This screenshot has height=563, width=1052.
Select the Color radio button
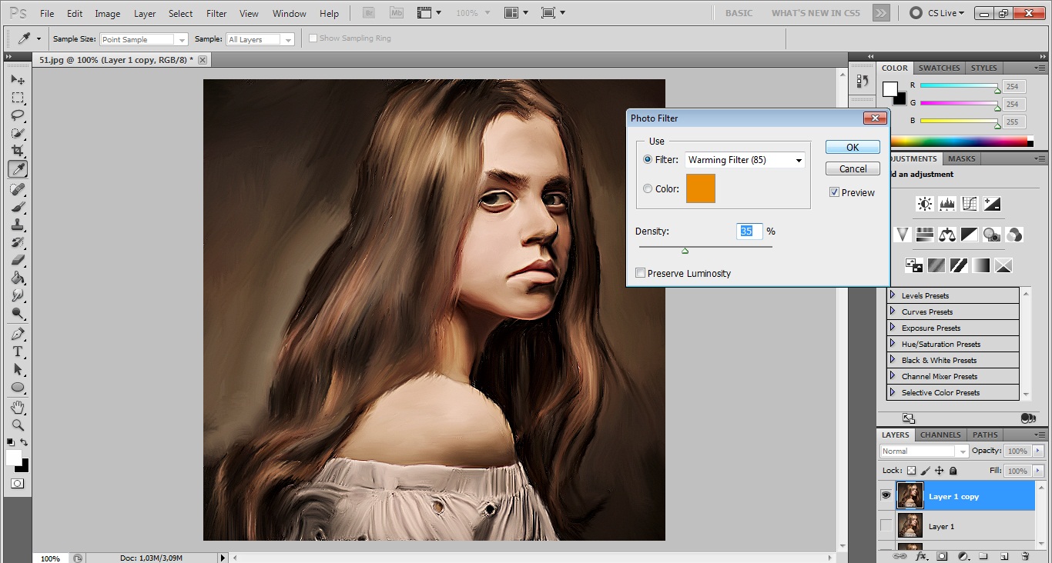(648, 188)
